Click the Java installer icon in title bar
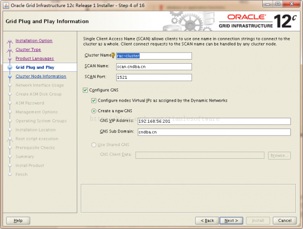303x229 pixels. click(6, 6)
